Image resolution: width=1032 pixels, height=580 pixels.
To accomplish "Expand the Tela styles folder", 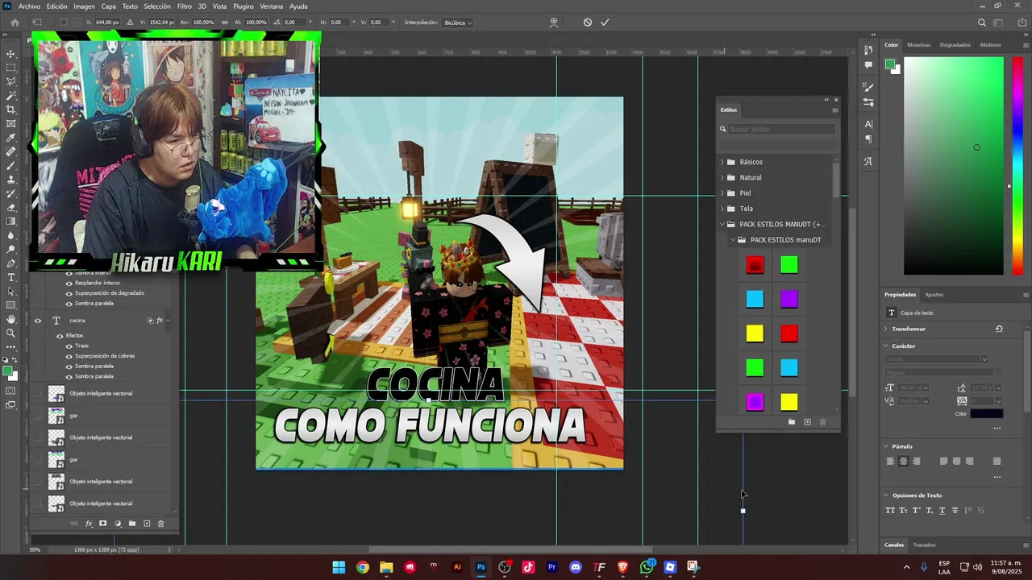I will coord(722,209).
